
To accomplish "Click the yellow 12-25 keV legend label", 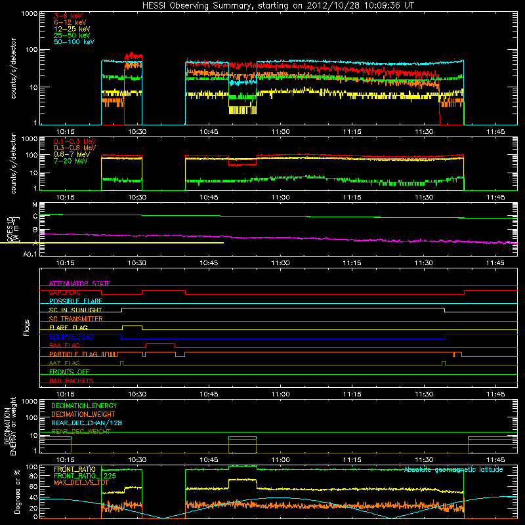I will point(72,29).
